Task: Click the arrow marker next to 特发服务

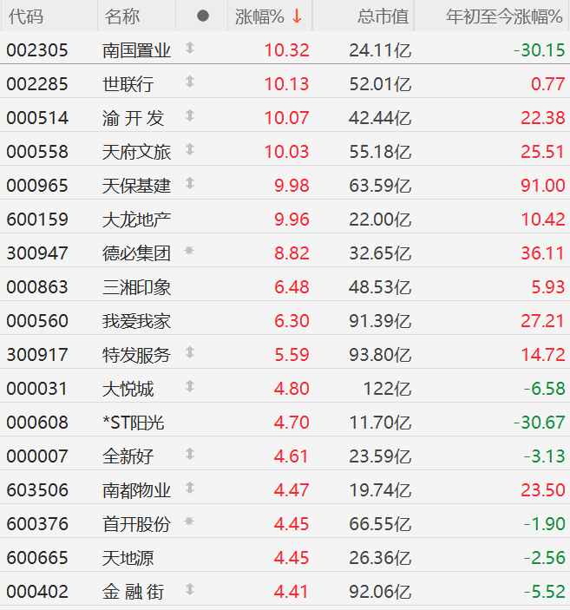Action: [x=190, y=353]
